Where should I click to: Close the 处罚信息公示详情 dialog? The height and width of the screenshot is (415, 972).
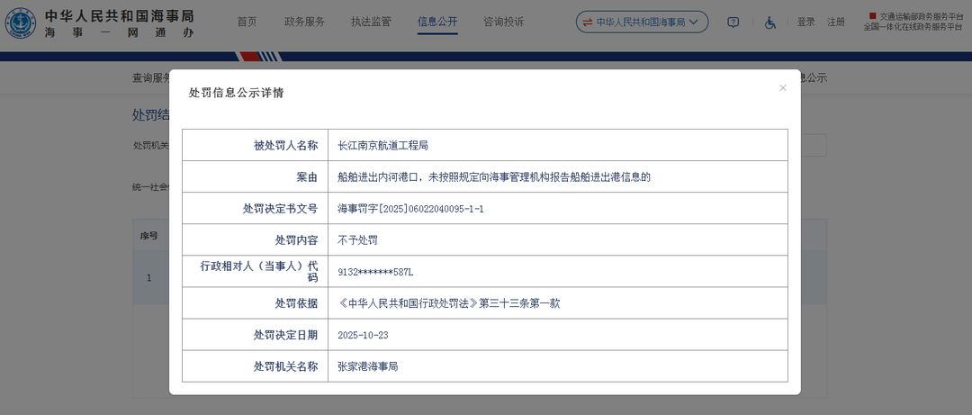pos(782,88)
